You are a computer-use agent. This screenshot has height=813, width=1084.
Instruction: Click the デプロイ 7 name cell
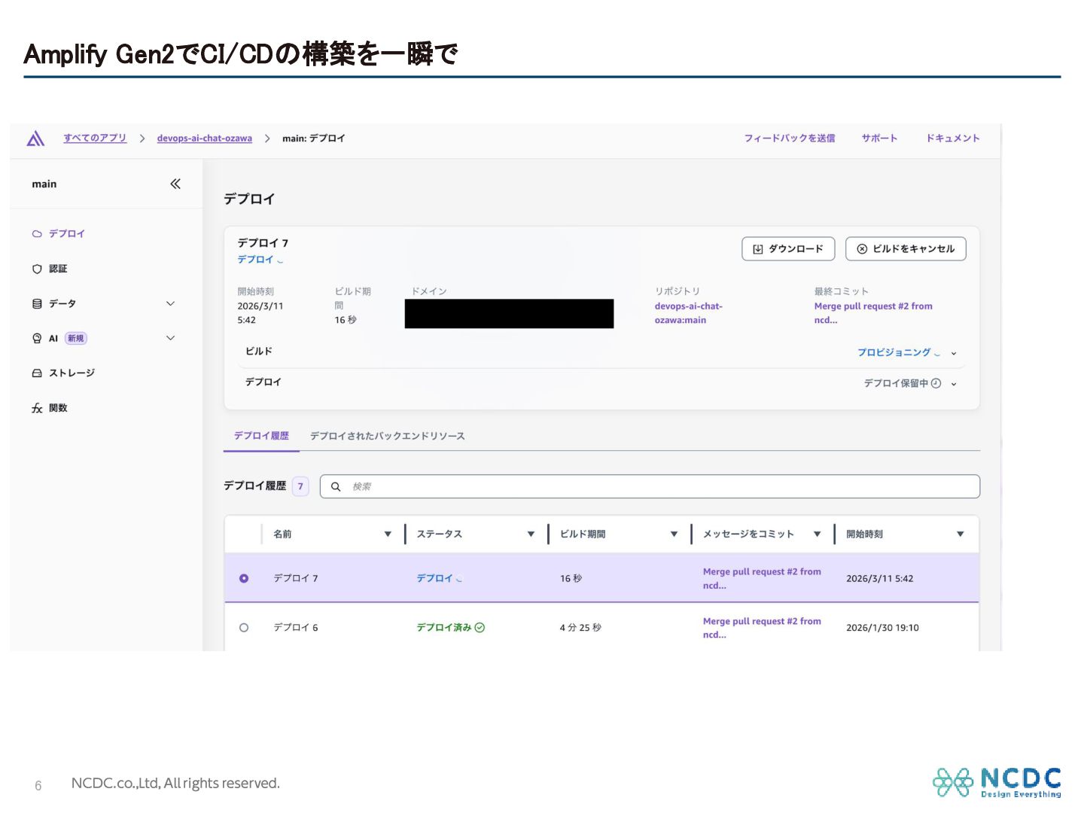(x=296, y=579)
